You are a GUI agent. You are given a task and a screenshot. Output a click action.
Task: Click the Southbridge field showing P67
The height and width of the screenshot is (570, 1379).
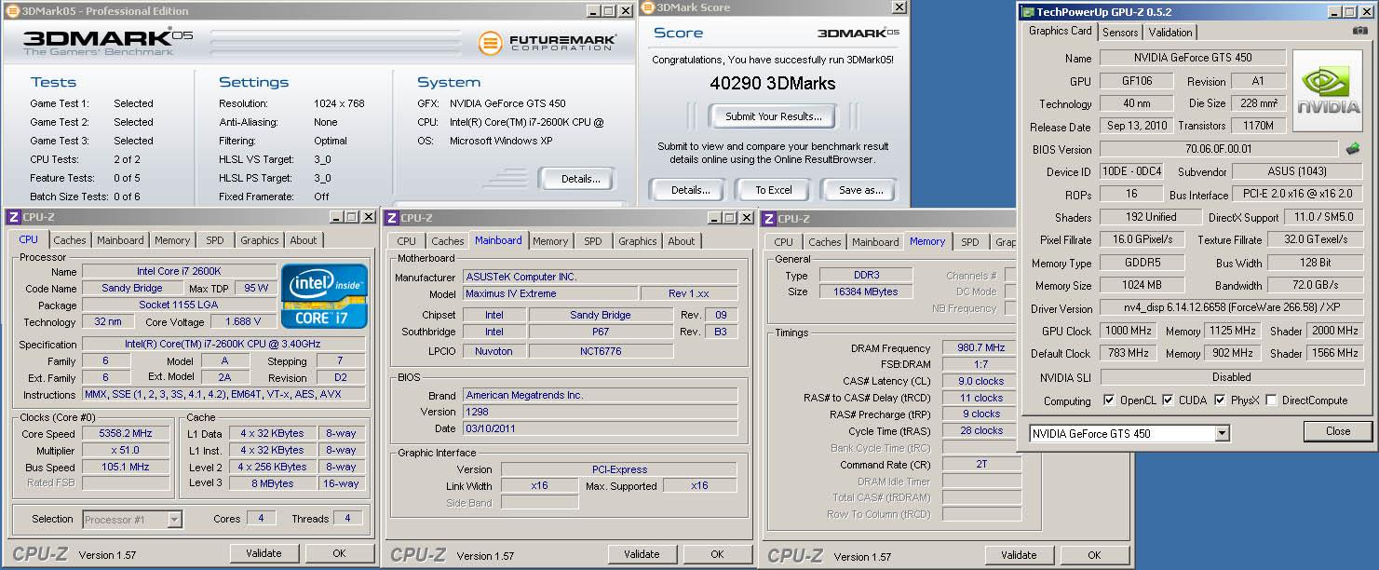tap(601, 332)
